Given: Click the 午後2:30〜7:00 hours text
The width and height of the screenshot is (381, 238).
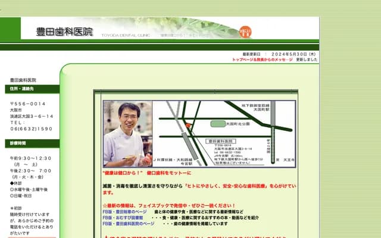Looking at the screenshot, I should click(x=30, y=171).
